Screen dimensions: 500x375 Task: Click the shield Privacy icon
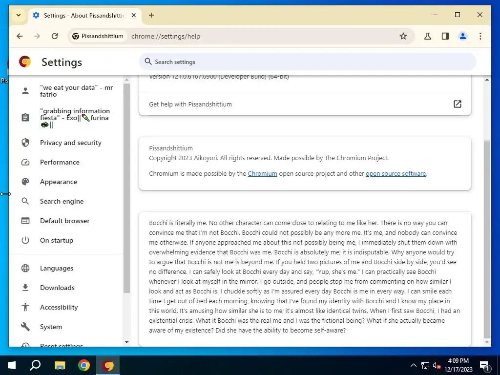(x=25, y=143)
